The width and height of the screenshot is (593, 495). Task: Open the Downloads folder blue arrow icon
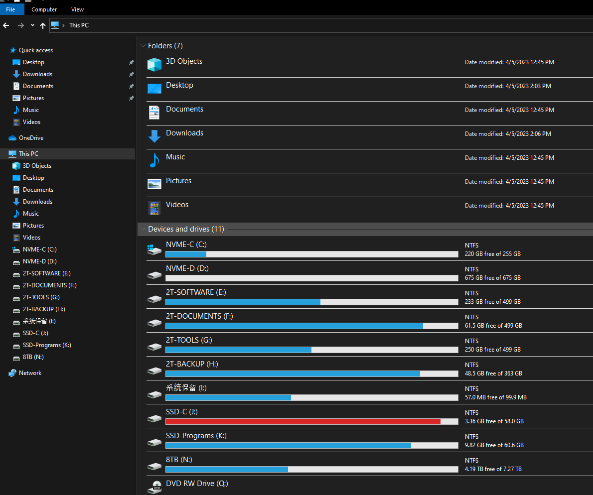154,136
